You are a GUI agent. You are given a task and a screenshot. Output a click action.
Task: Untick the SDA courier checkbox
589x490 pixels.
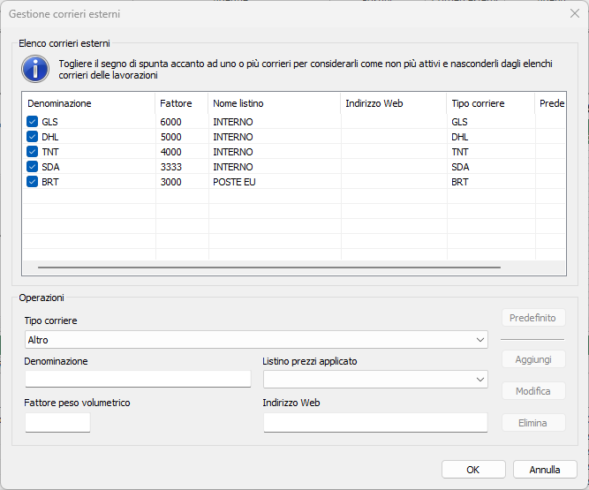pyautogui.click(x=33, y=167)
